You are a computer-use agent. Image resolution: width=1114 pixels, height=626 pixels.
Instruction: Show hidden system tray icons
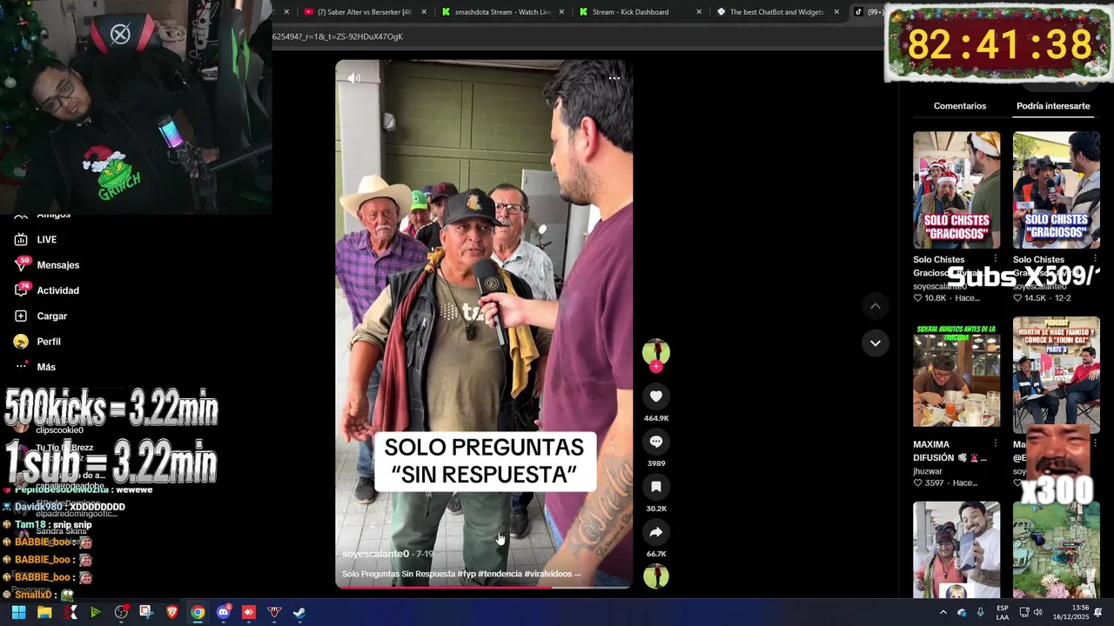943,612
